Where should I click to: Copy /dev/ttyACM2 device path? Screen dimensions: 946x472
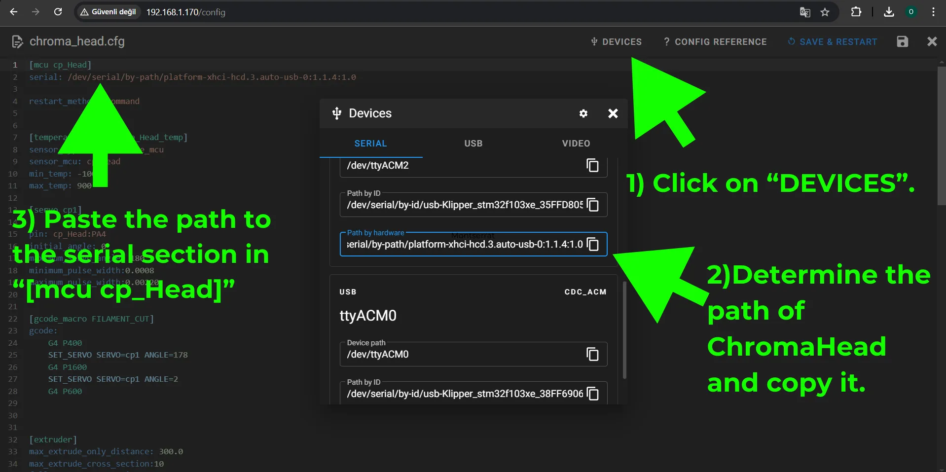point(592,165)
